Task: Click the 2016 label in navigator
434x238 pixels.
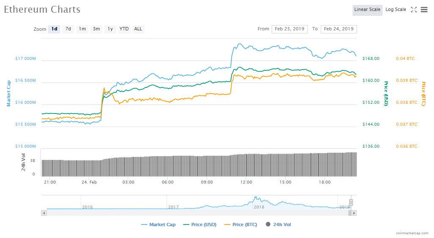Action: [x=88, y=207]
